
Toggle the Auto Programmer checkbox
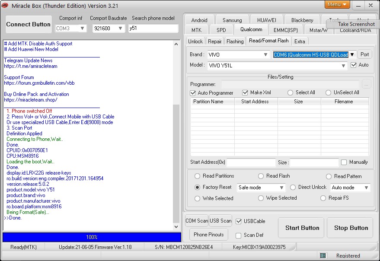[193, 93]
